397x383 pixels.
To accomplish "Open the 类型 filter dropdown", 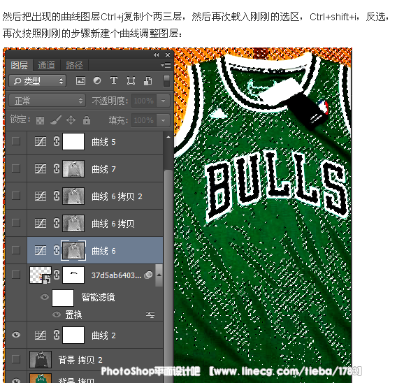I will [38, 81].
